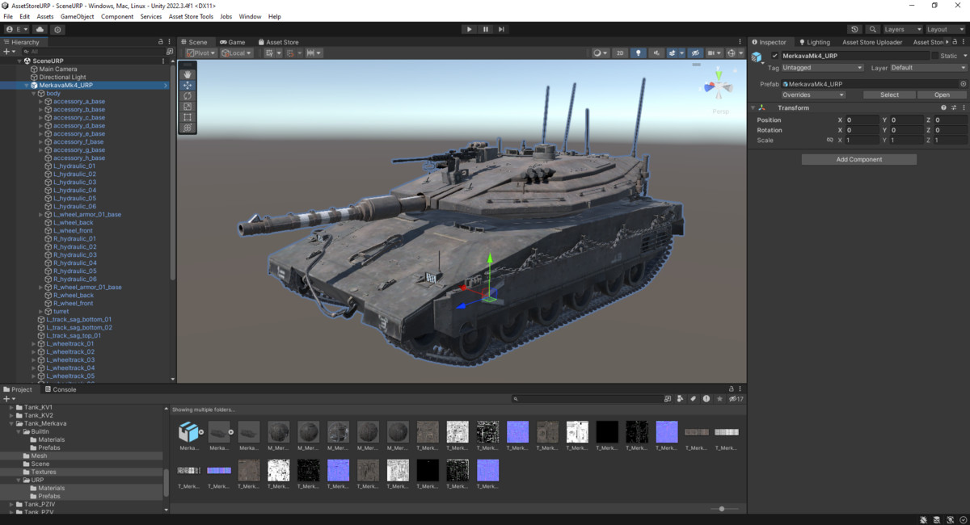970x525 pixels.
Task: Select the Hand tool in the Scene view
Action: click(188, 73)
